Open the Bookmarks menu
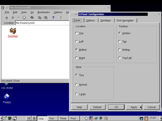 click(44, 12)
